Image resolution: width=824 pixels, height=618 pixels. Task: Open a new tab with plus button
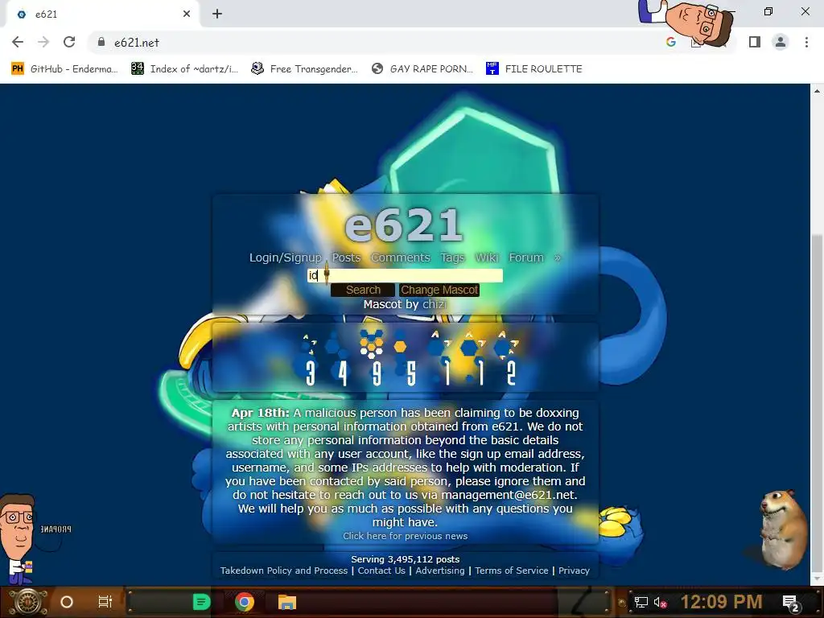tap(217, 14)
